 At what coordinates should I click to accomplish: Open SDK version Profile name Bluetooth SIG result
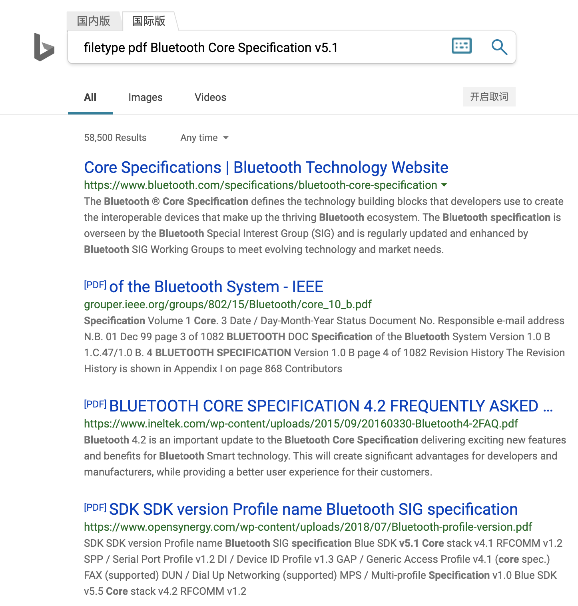[x=313, y=509]
